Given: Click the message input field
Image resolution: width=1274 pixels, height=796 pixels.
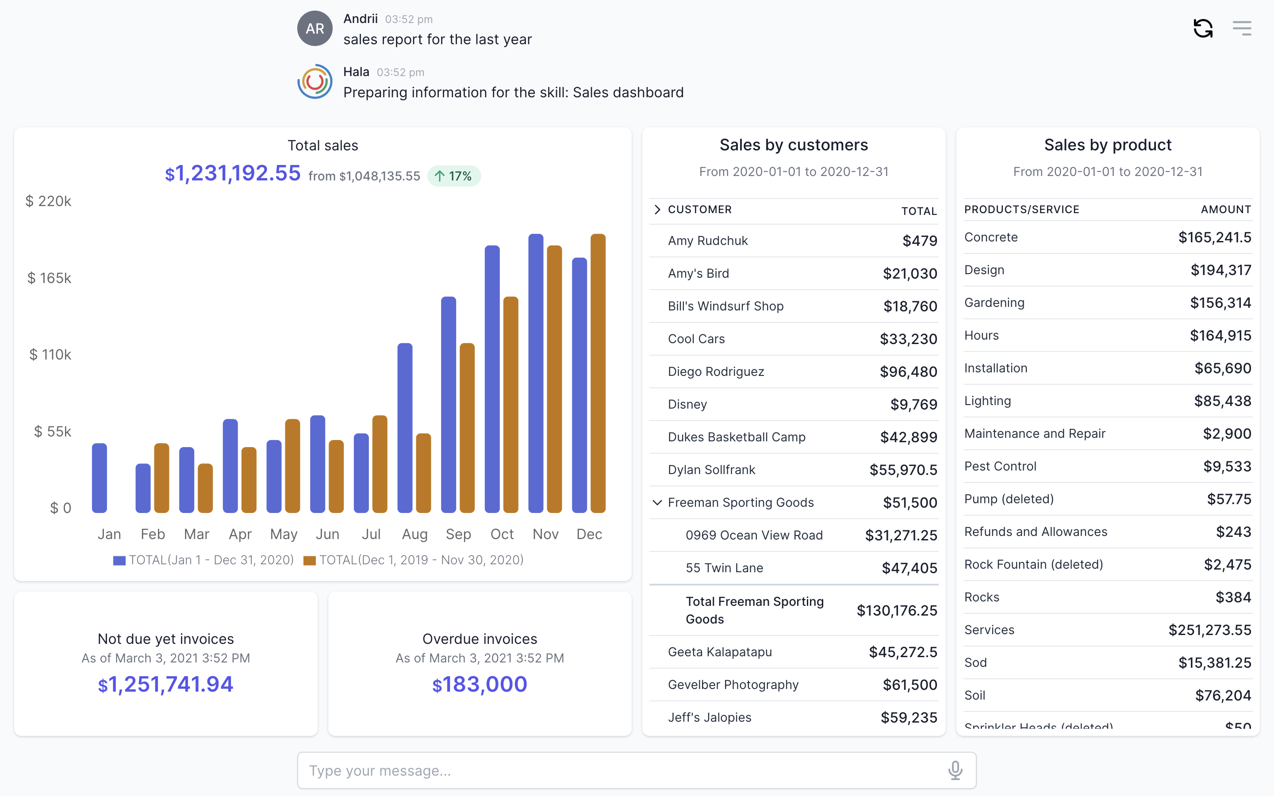Looking at the screenshot, I should [637, 770].
